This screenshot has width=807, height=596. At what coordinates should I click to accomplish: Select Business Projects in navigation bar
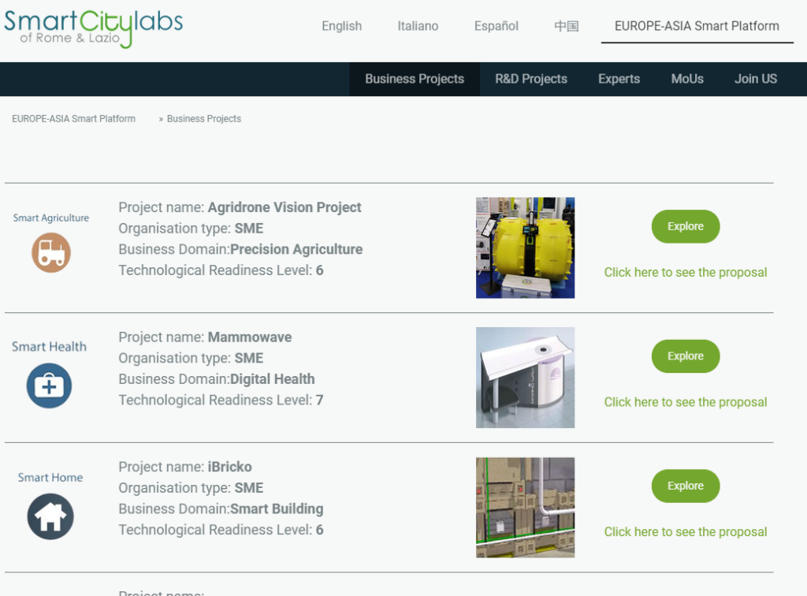415,79
